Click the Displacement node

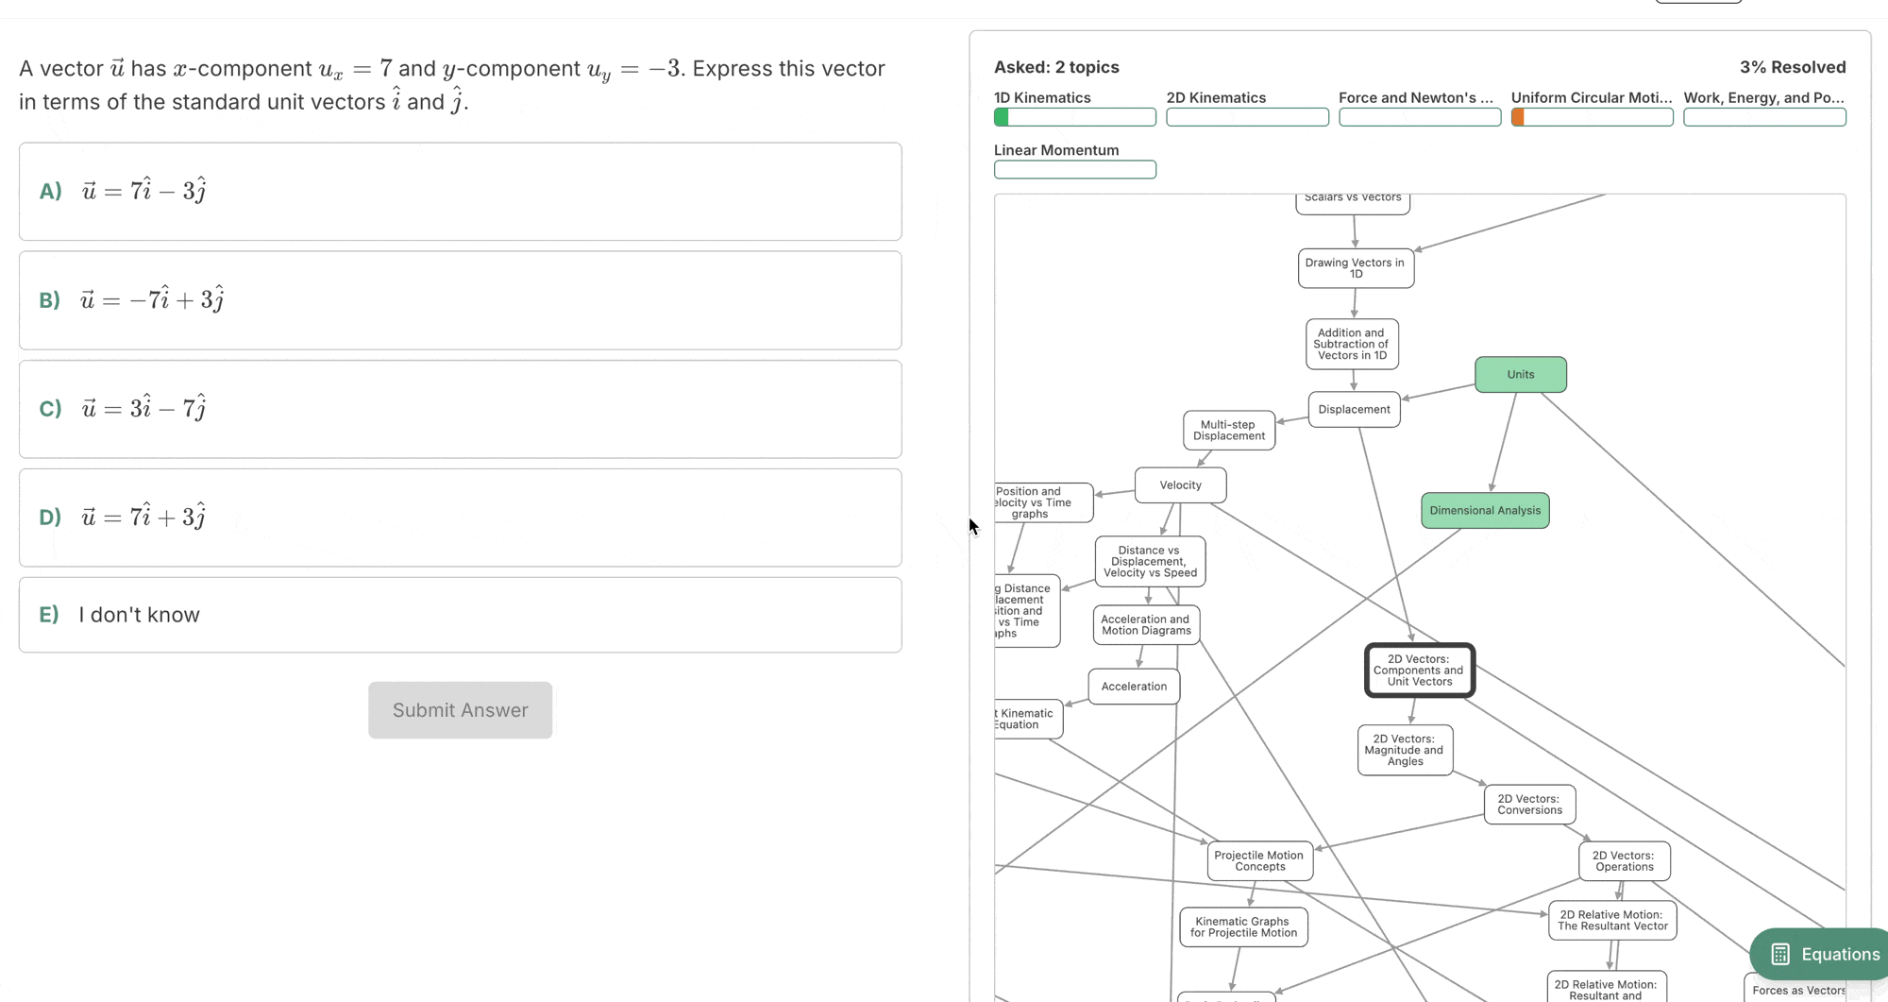point(1355,409)
